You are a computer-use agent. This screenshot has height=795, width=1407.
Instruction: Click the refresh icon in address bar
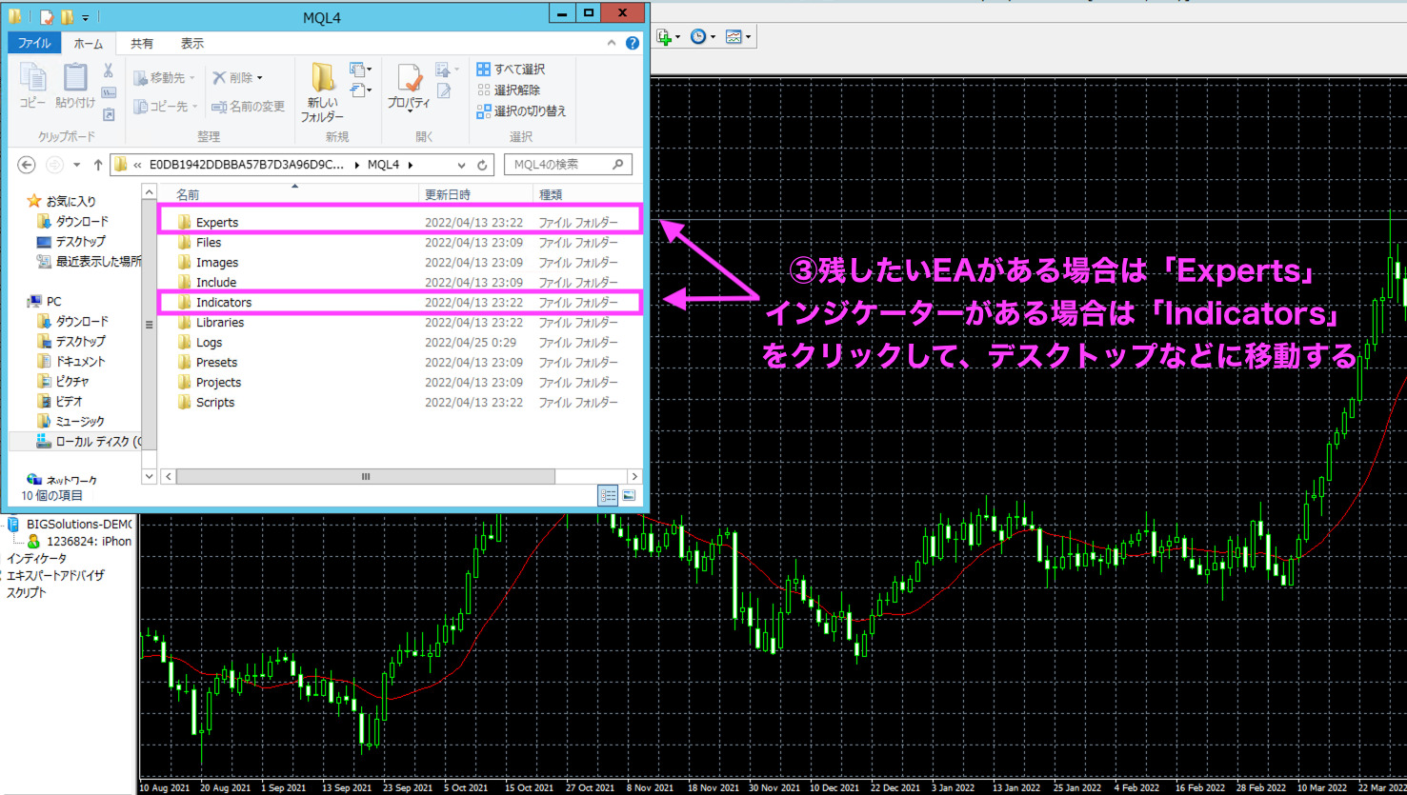click(x=483, y=165)
